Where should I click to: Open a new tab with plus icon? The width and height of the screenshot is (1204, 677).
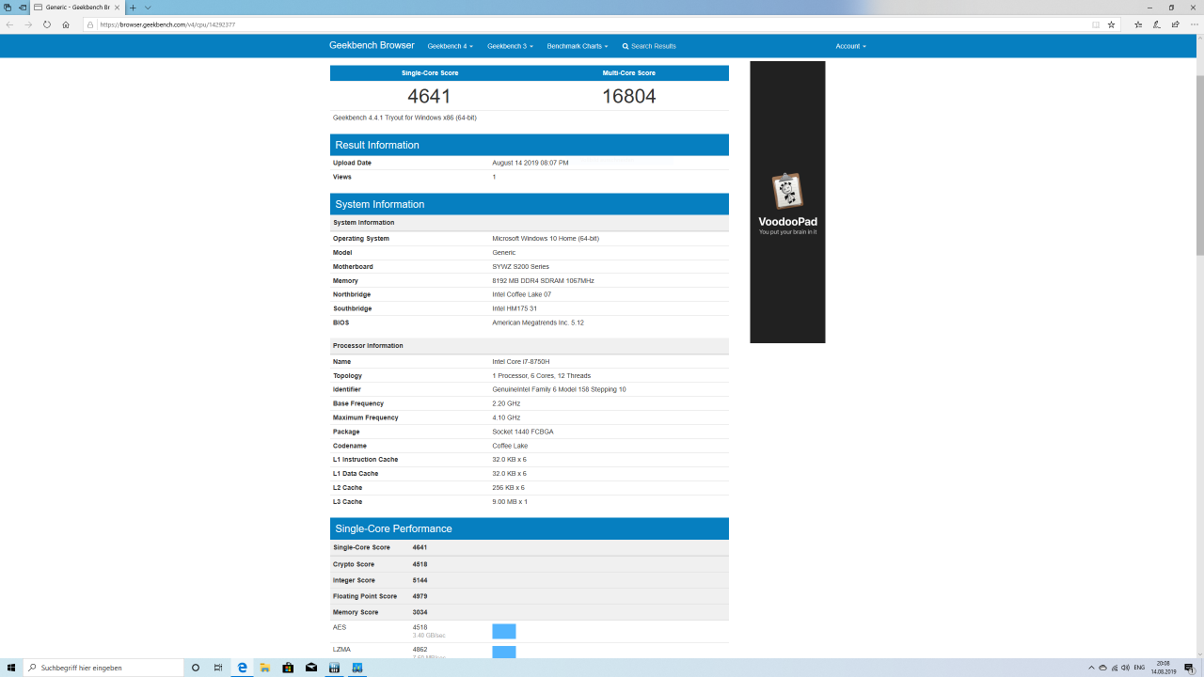pos(133,8)
